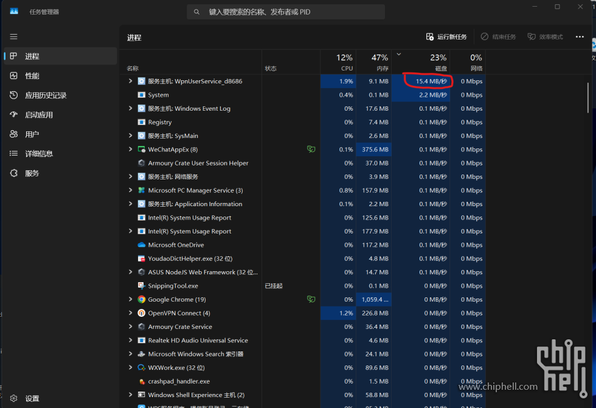
Task: Click the process search input field
Action: pos(286,12)
